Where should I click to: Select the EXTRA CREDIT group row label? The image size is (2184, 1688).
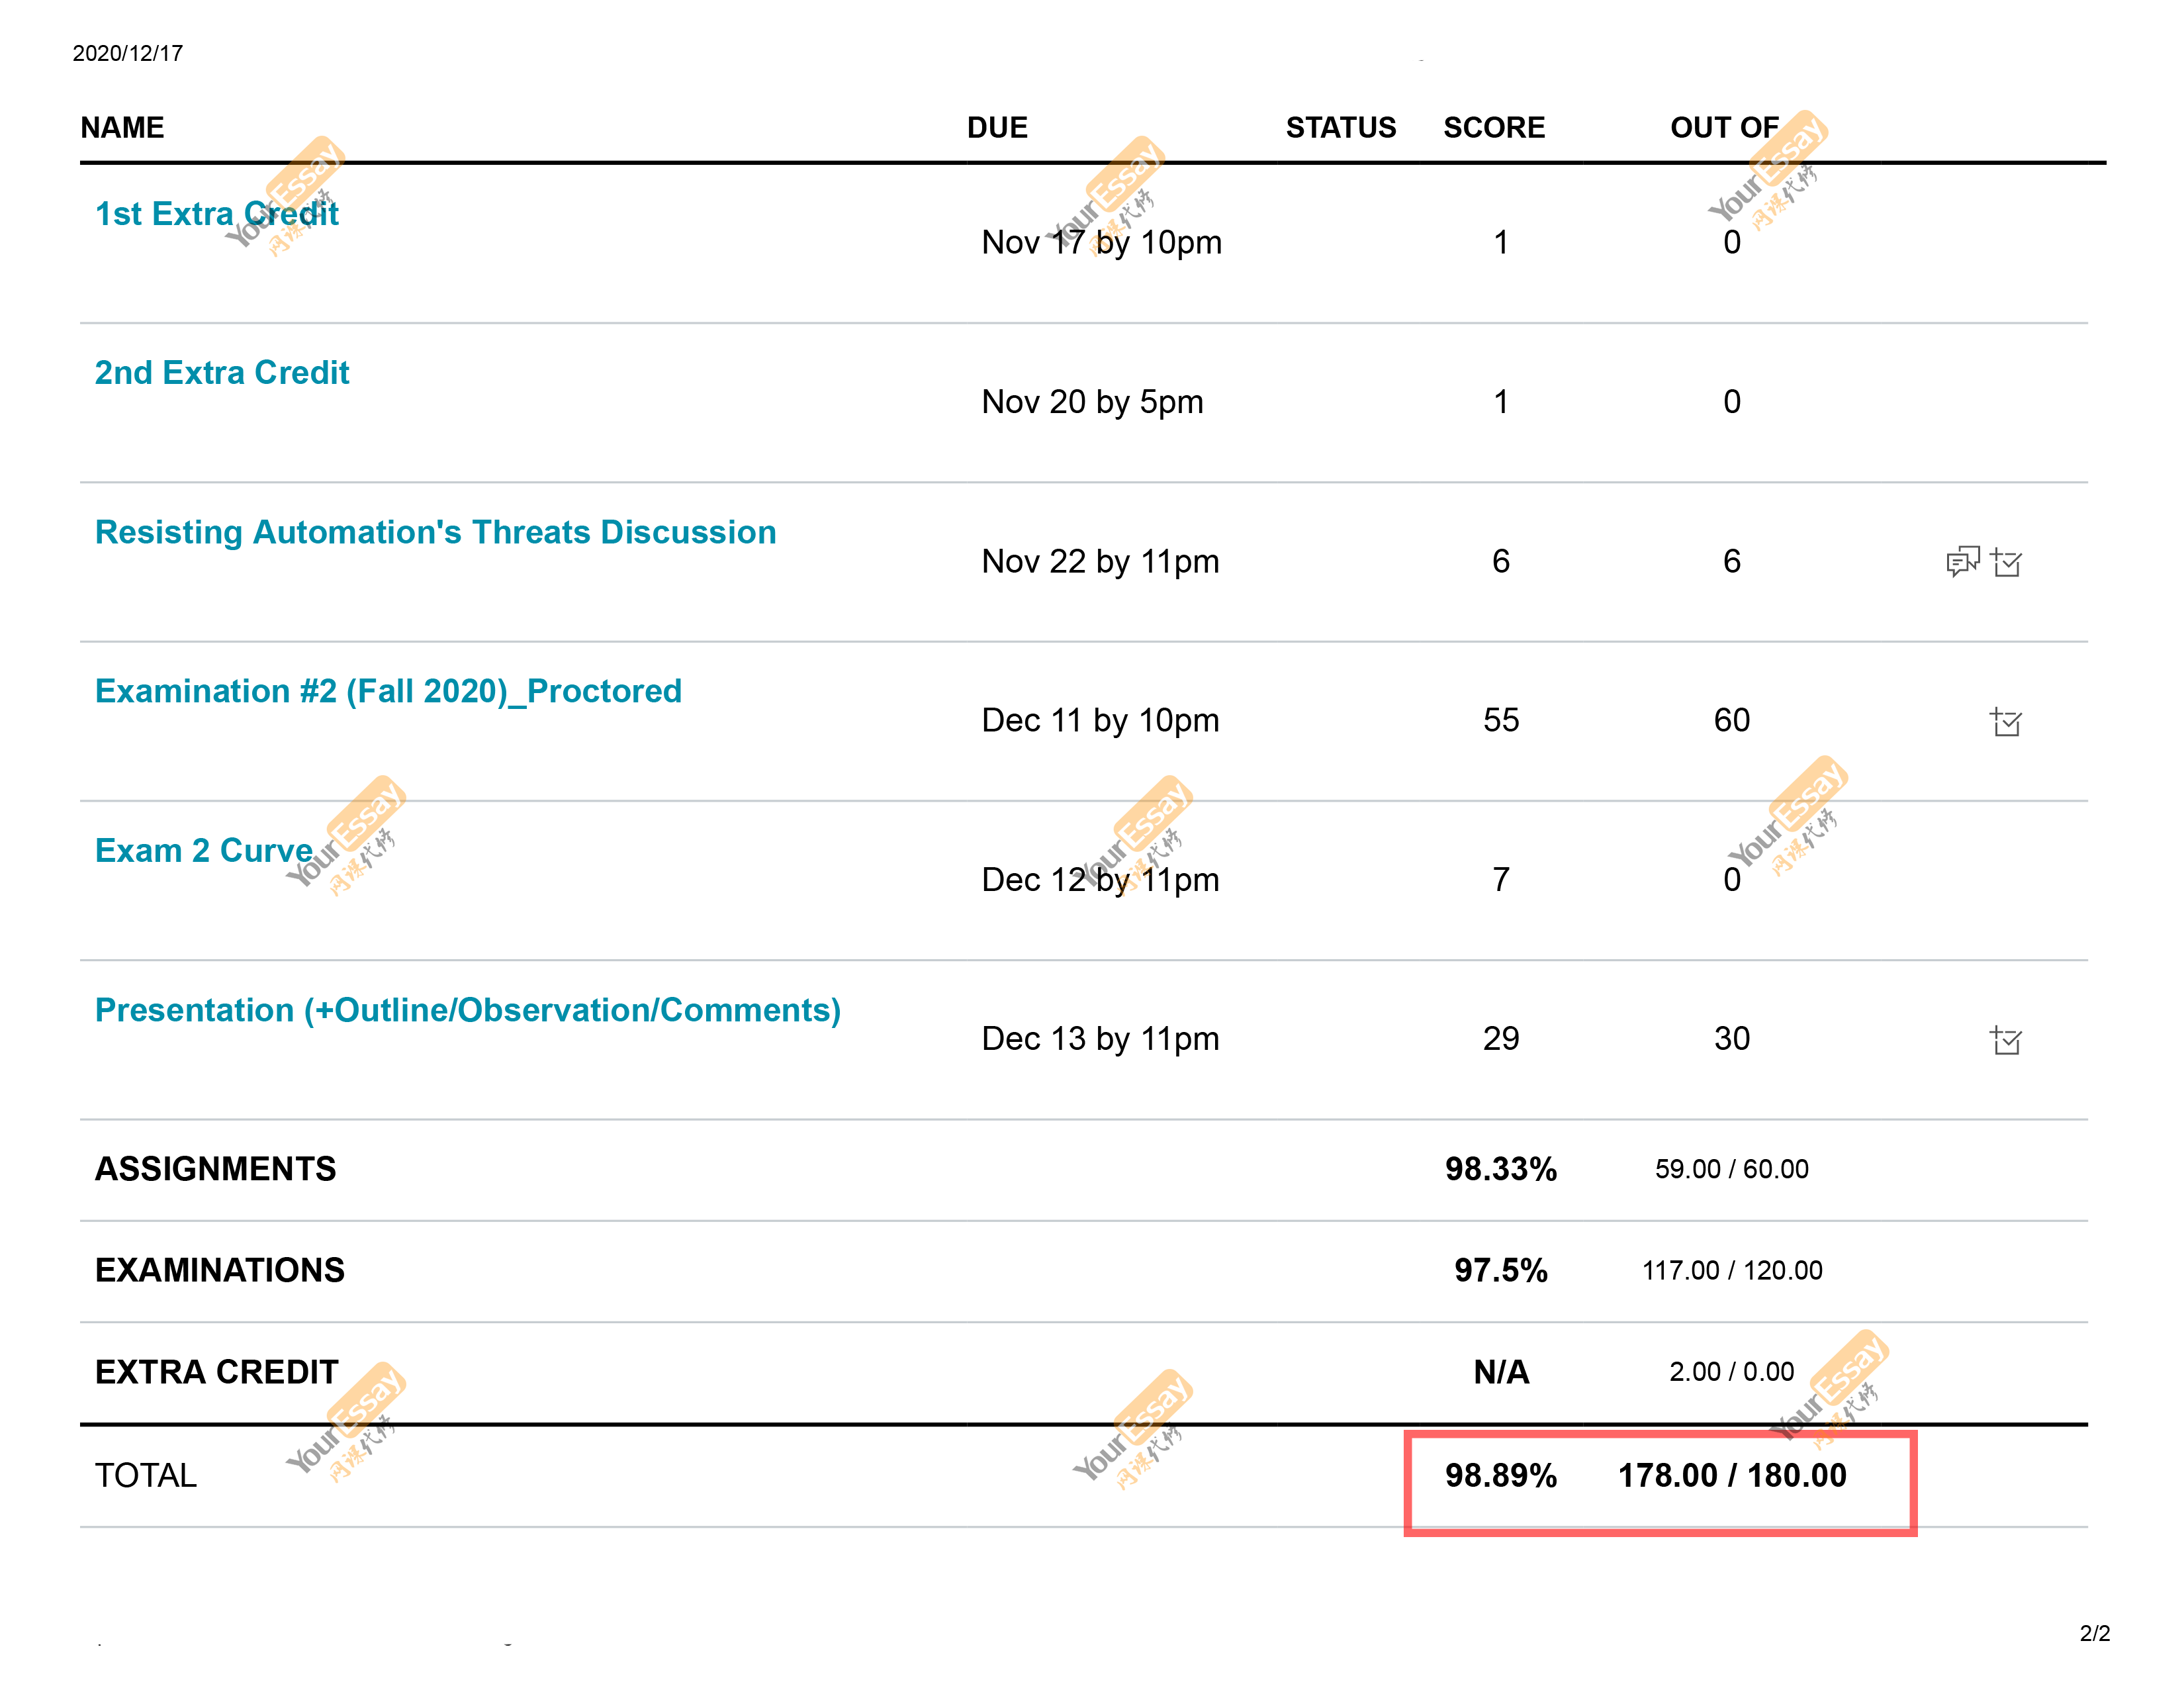(217, 1372)
